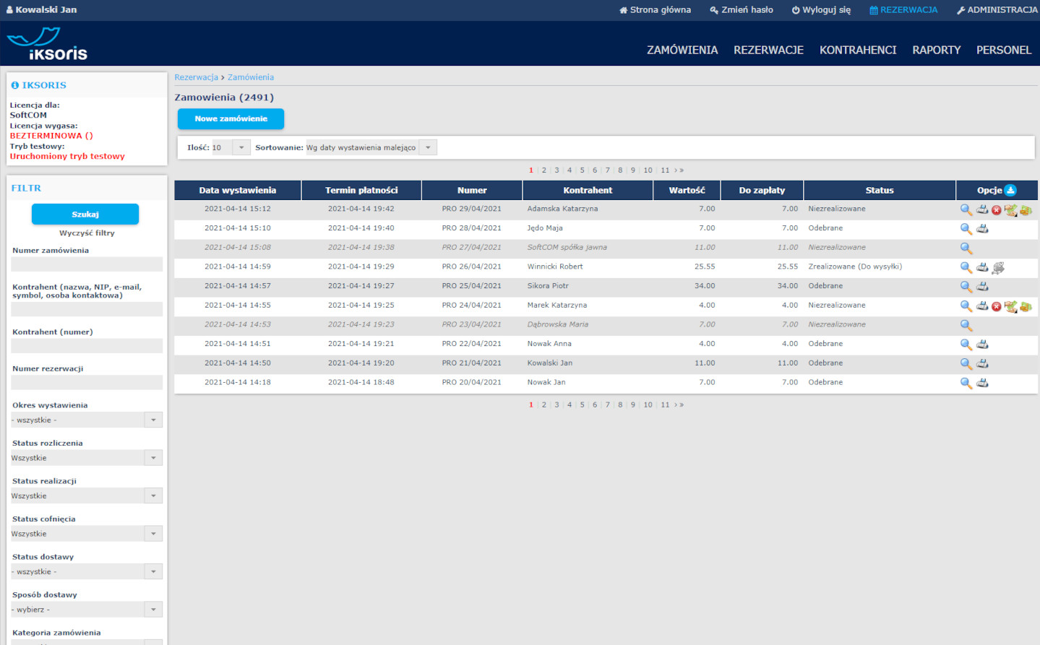This screenshot has height=645, width=1040.
Task: Click the download icon beside Opcje header
Action: click(1010, 190)
